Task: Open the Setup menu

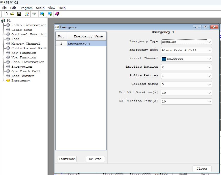Action: (x=40, y=8)
